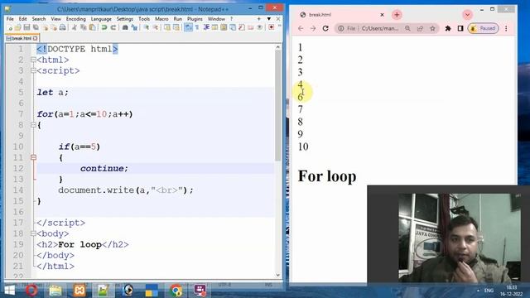
Task: Click the Find binoculars icon
Action: (x=125, y=27)
